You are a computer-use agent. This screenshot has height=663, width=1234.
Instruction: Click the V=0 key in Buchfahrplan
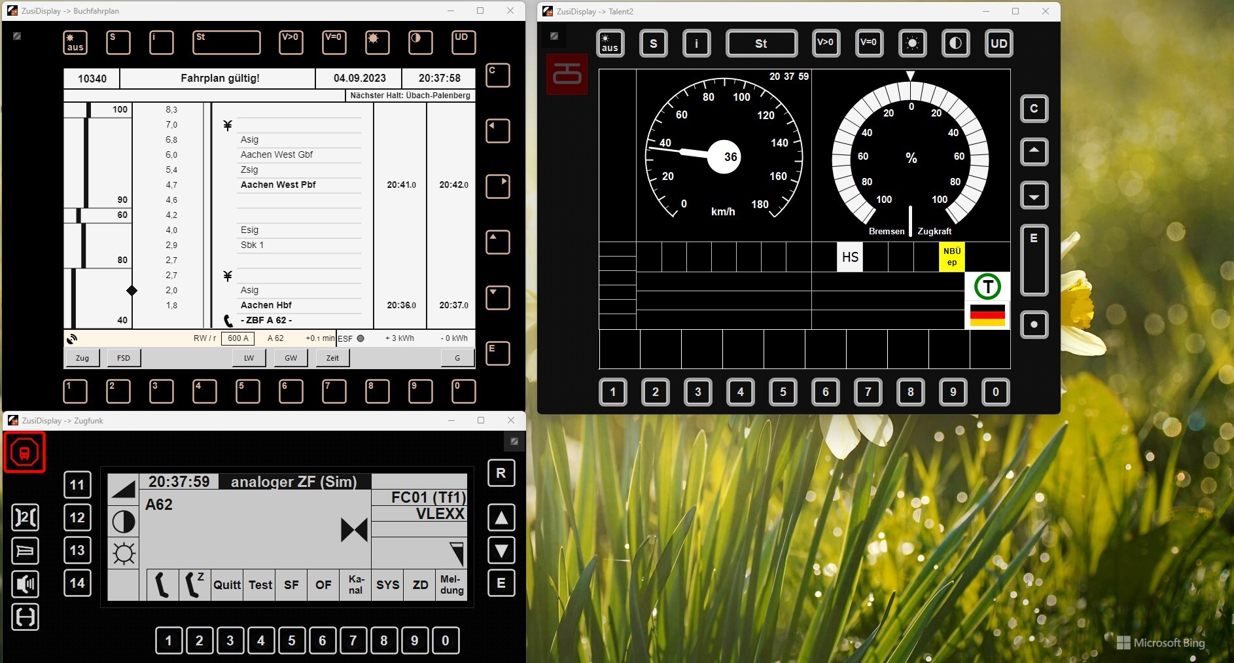[334, 43]
